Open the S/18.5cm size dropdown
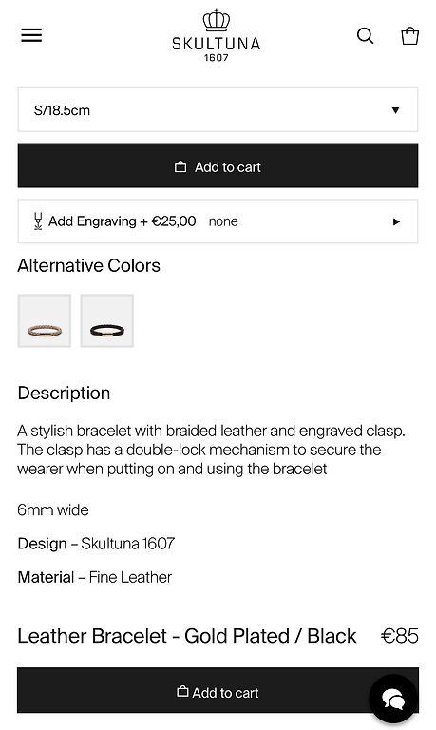The image size is (436, 730). pos(218,110)
